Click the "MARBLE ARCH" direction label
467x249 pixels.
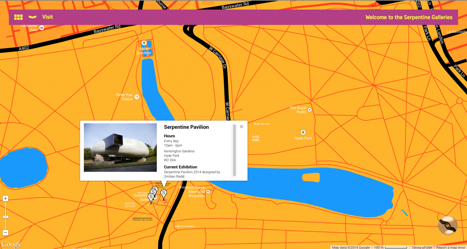(265, 124)
